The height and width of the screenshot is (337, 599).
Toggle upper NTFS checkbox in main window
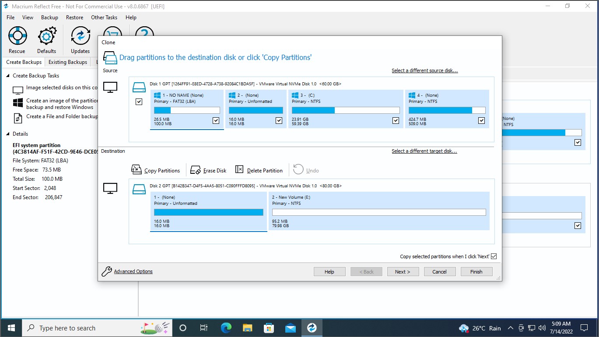point(578,142)
